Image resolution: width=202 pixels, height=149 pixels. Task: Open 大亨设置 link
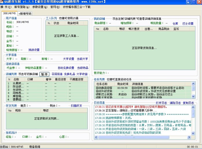[x=69, y=59]
